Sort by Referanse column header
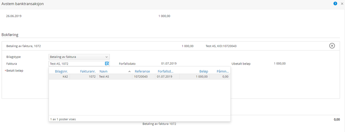Image resolution: width=345 pixels, height=132 pixels. 142,71
